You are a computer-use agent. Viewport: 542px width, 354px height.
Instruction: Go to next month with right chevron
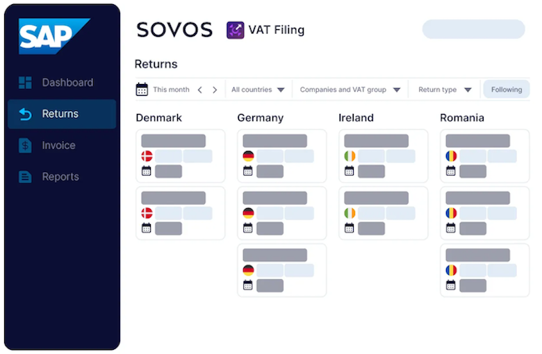point(215,90)
